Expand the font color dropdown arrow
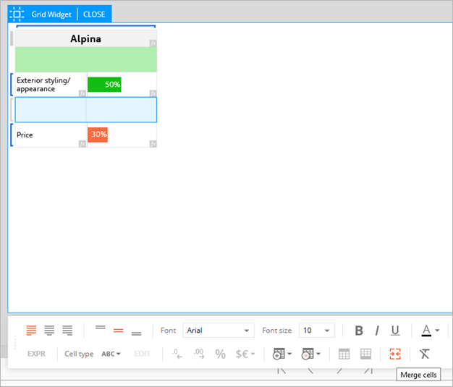Image resolution: width=453 pixels, height=387 pixels. (437, 331)
